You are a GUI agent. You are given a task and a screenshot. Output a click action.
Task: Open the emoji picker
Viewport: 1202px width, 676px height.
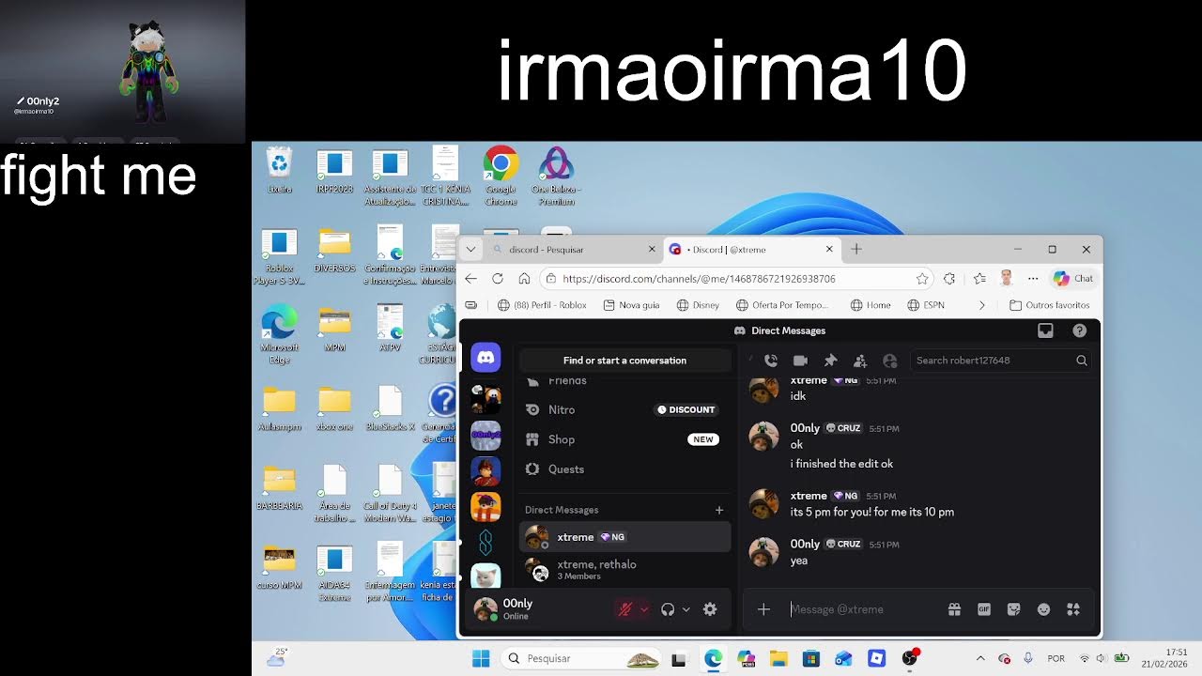(x=1043, y=609)
